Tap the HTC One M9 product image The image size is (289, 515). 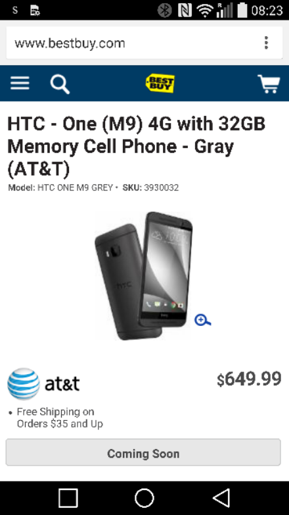144,276
